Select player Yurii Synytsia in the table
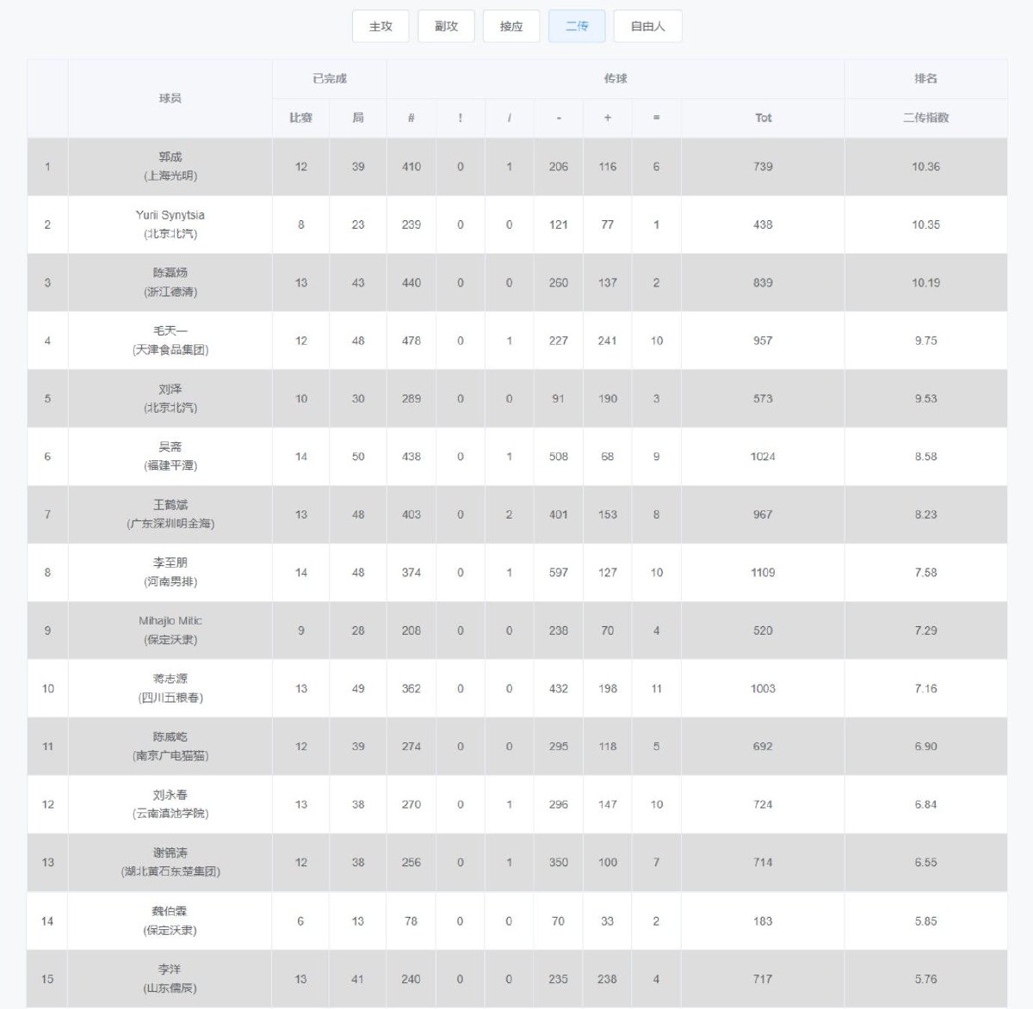Viewport: 1033px width, 1009px height. click(x=170, y=215)
